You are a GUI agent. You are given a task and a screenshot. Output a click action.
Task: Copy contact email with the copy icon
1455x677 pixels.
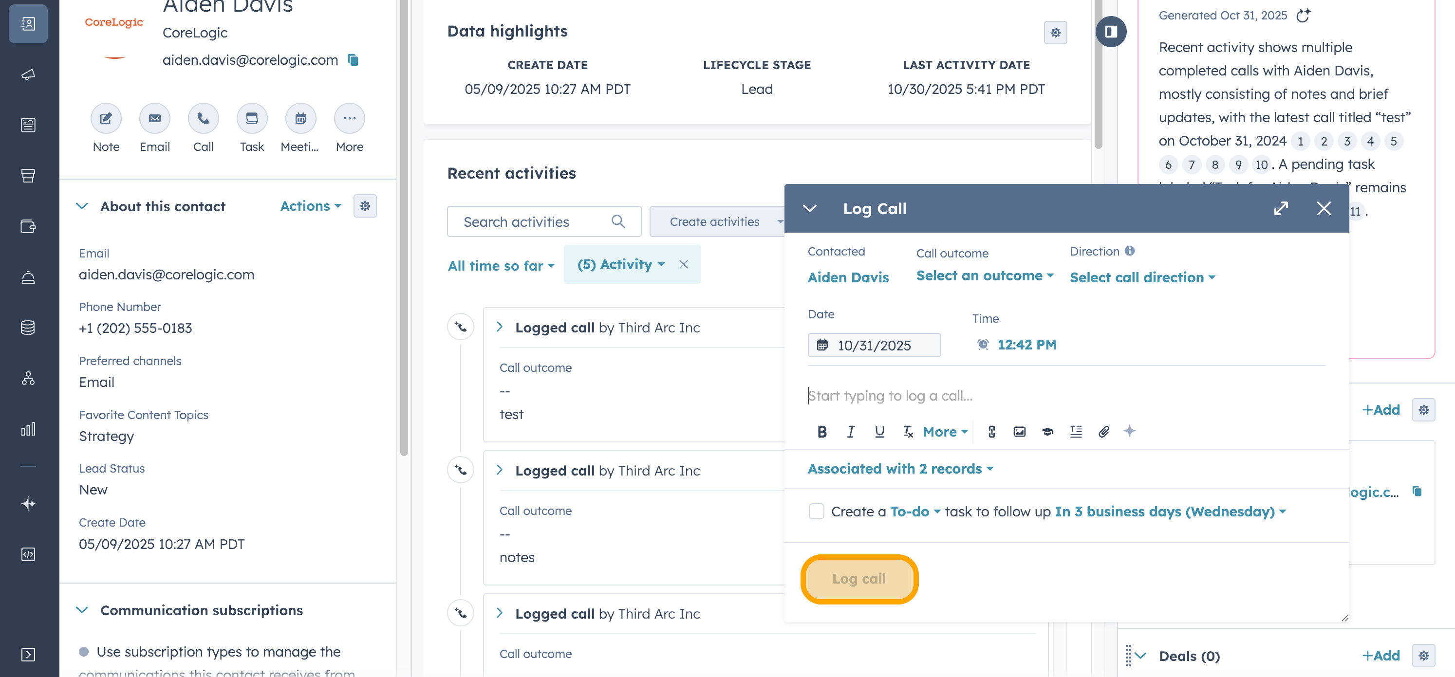(354, 60)
